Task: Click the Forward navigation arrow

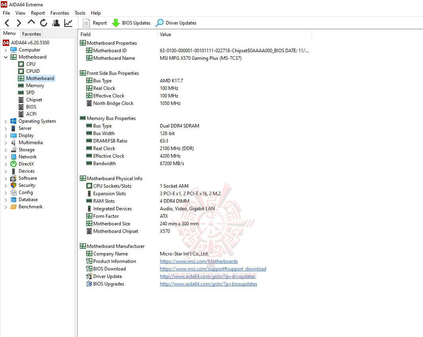Action: [19, 23]
